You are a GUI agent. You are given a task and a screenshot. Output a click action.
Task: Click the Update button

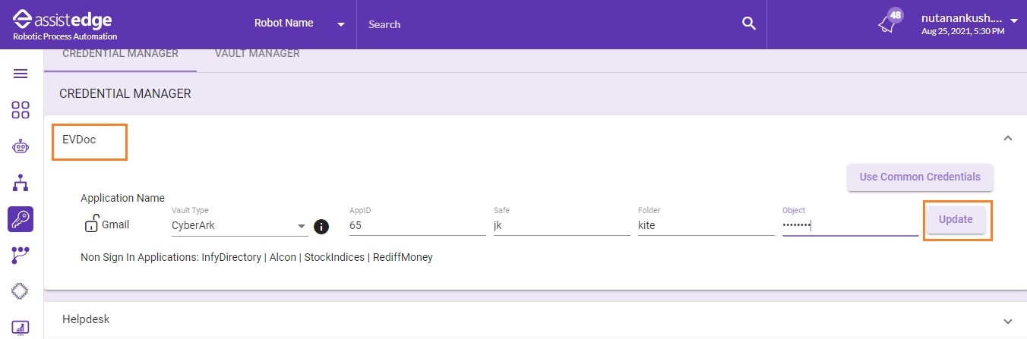tap(956, 220)
